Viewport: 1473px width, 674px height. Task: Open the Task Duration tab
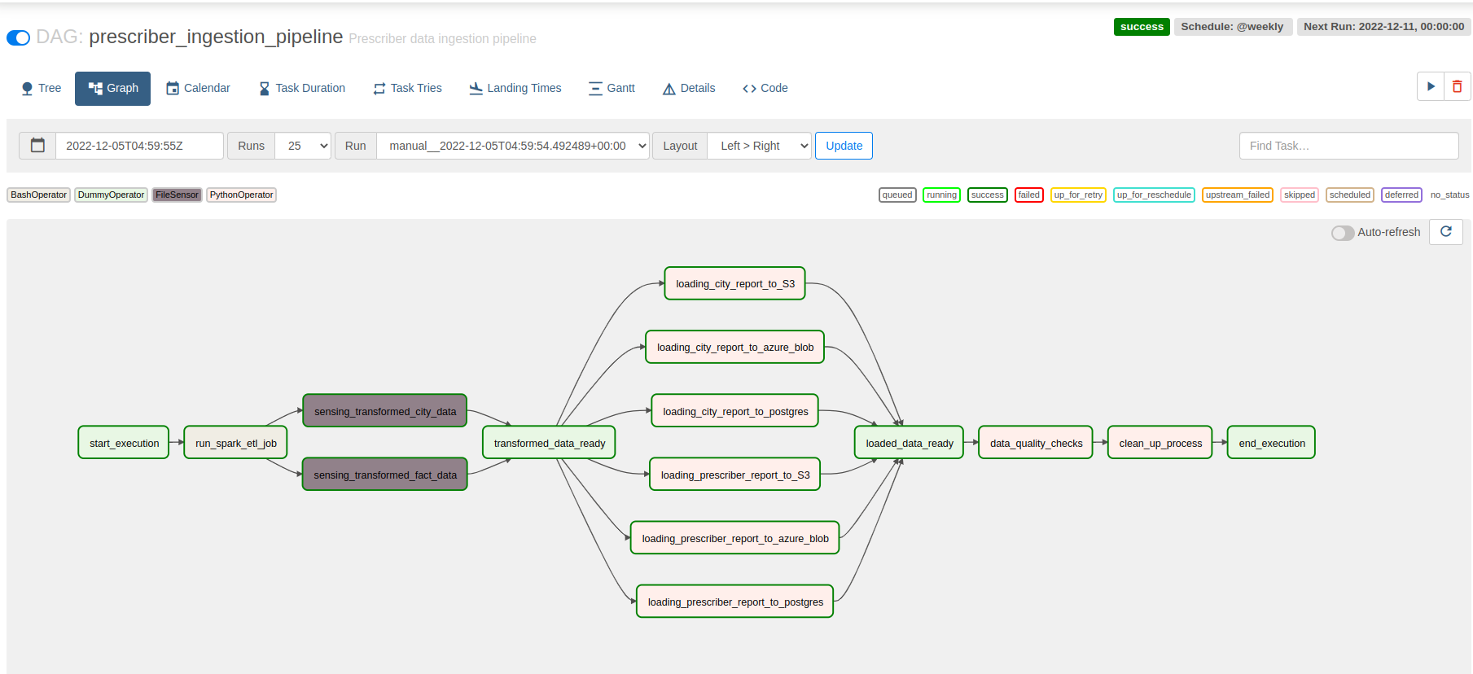(301, 88)
